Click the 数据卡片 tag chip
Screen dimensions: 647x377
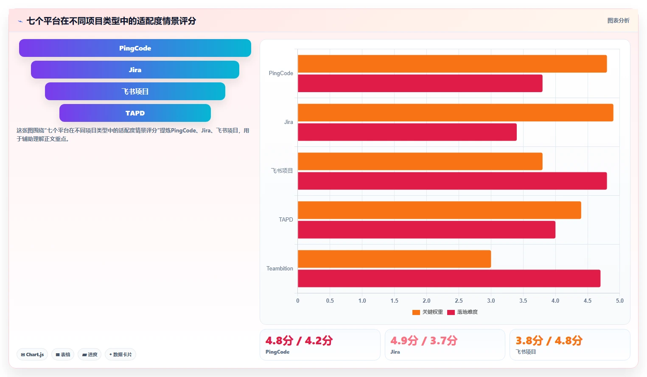(x=120, y=354)
